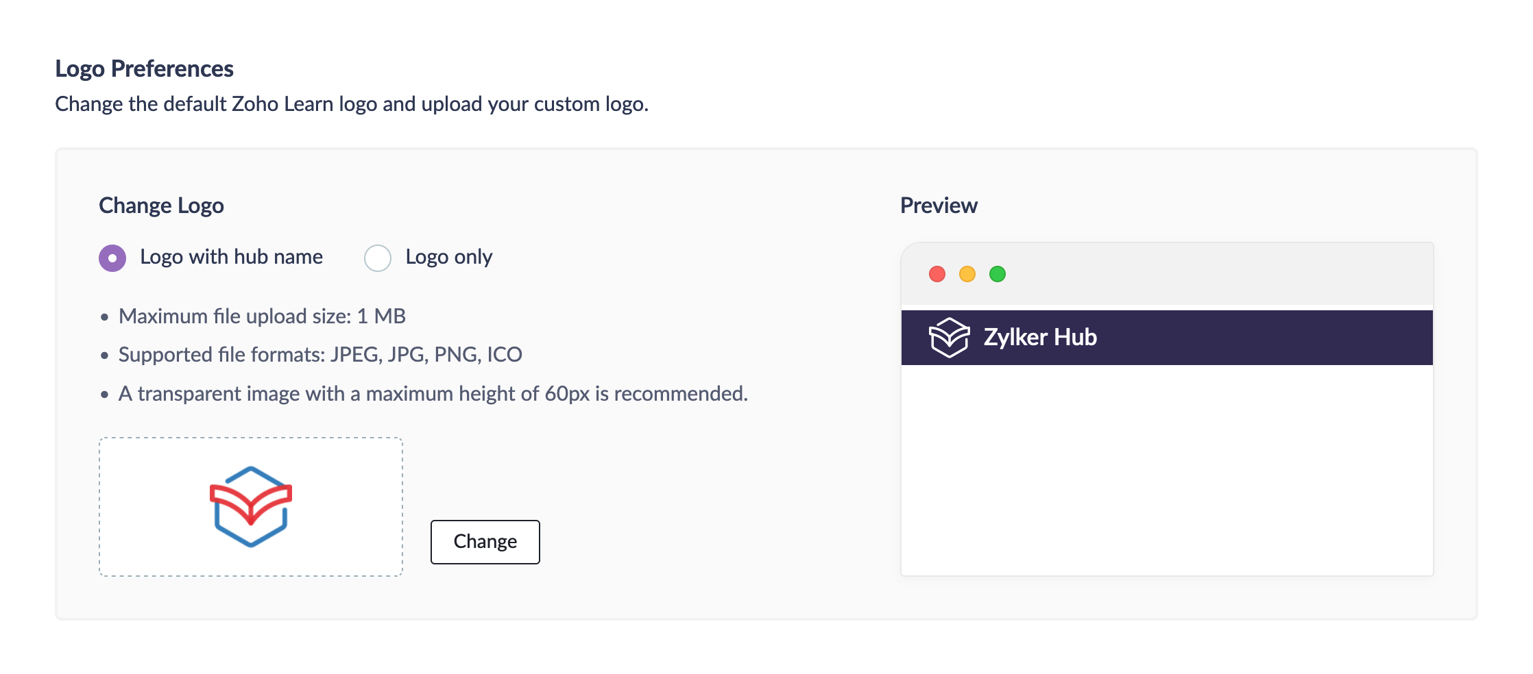
Task: Click the "Preview" section title
Action: click(x=939, y=205)
